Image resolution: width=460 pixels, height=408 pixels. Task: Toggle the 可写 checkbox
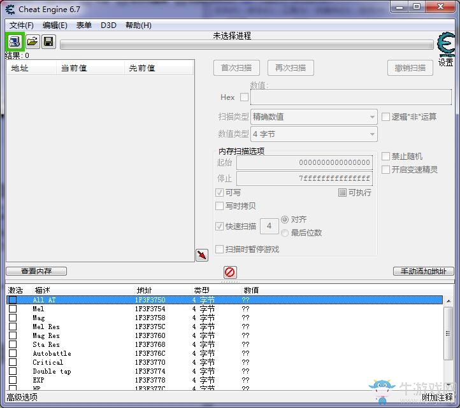[219, 193]
